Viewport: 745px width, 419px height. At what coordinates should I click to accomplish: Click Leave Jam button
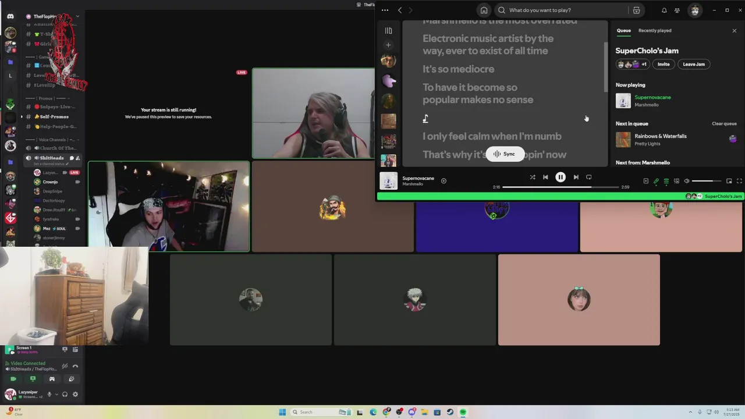click(x=694, y=64)
